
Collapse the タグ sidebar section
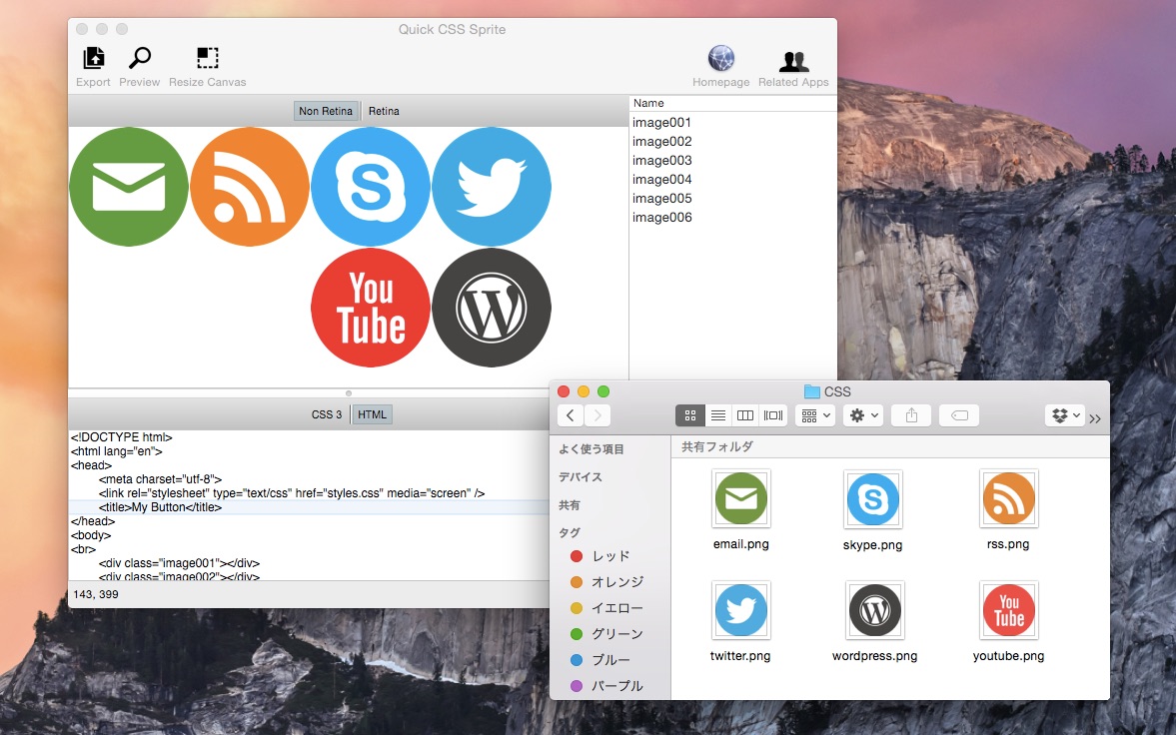[570, 532]
